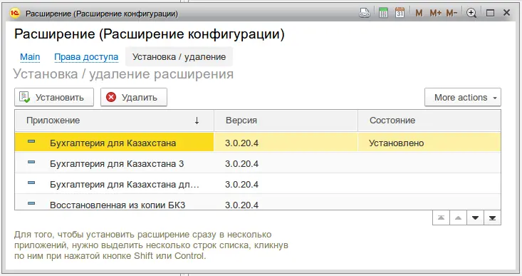Select the Бухгалтерия для Казахстана row

(x=258, y=143)
